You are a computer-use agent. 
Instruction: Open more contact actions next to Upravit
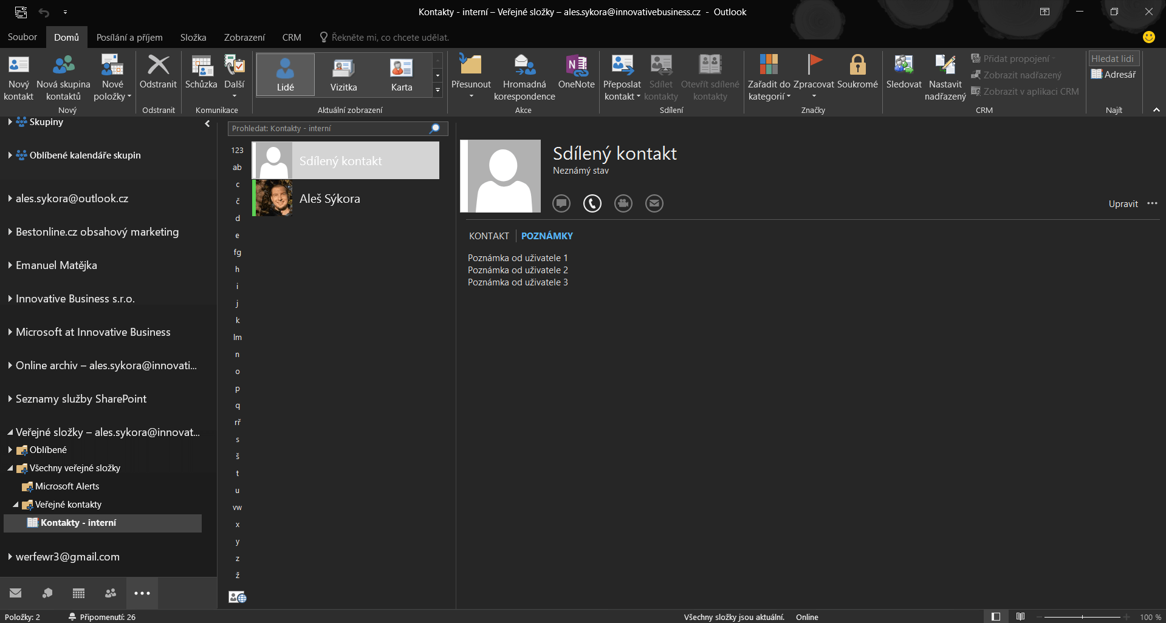(1152, 204)
